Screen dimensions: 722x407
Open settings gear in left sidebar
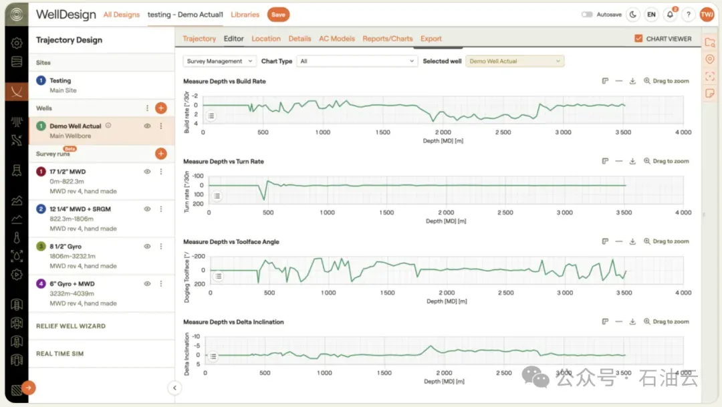pos(17,43)
